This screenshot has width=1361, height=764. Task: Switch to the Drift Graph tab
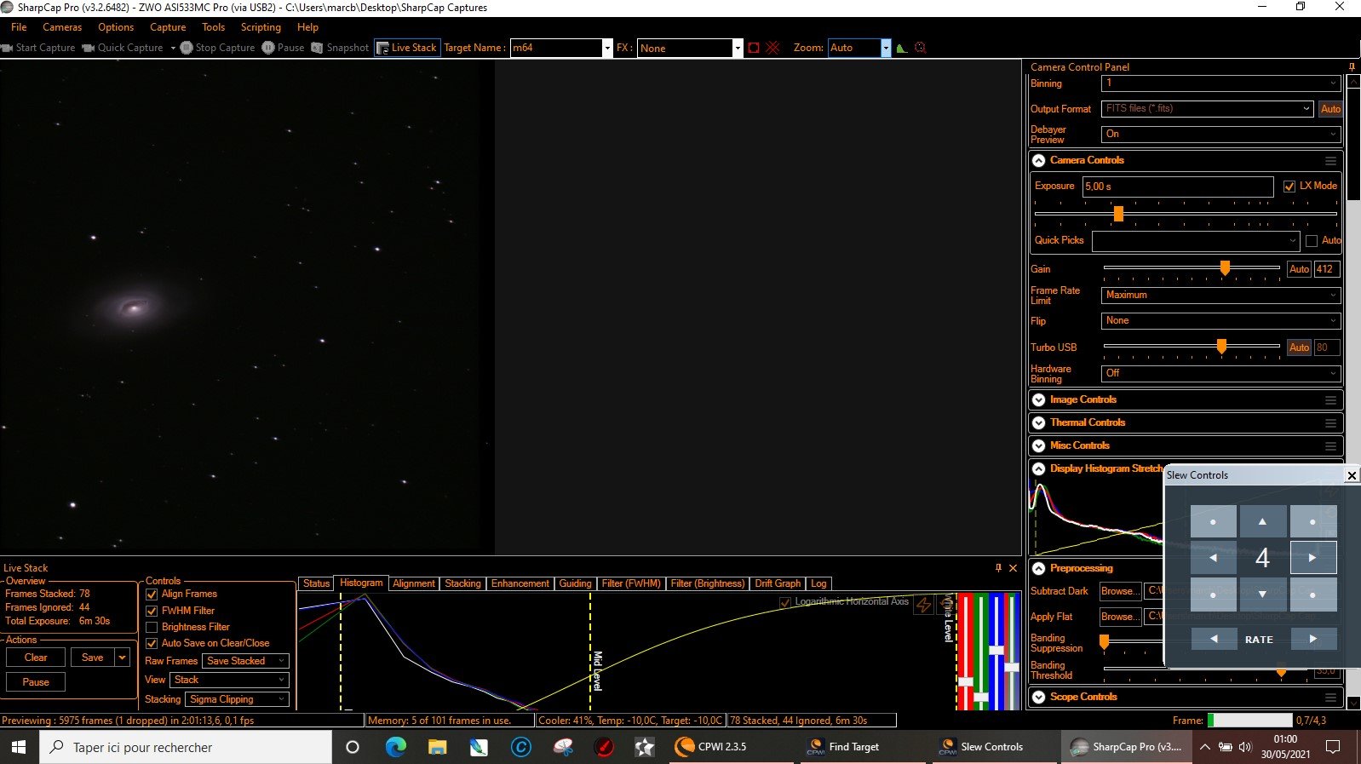[778, 583]
